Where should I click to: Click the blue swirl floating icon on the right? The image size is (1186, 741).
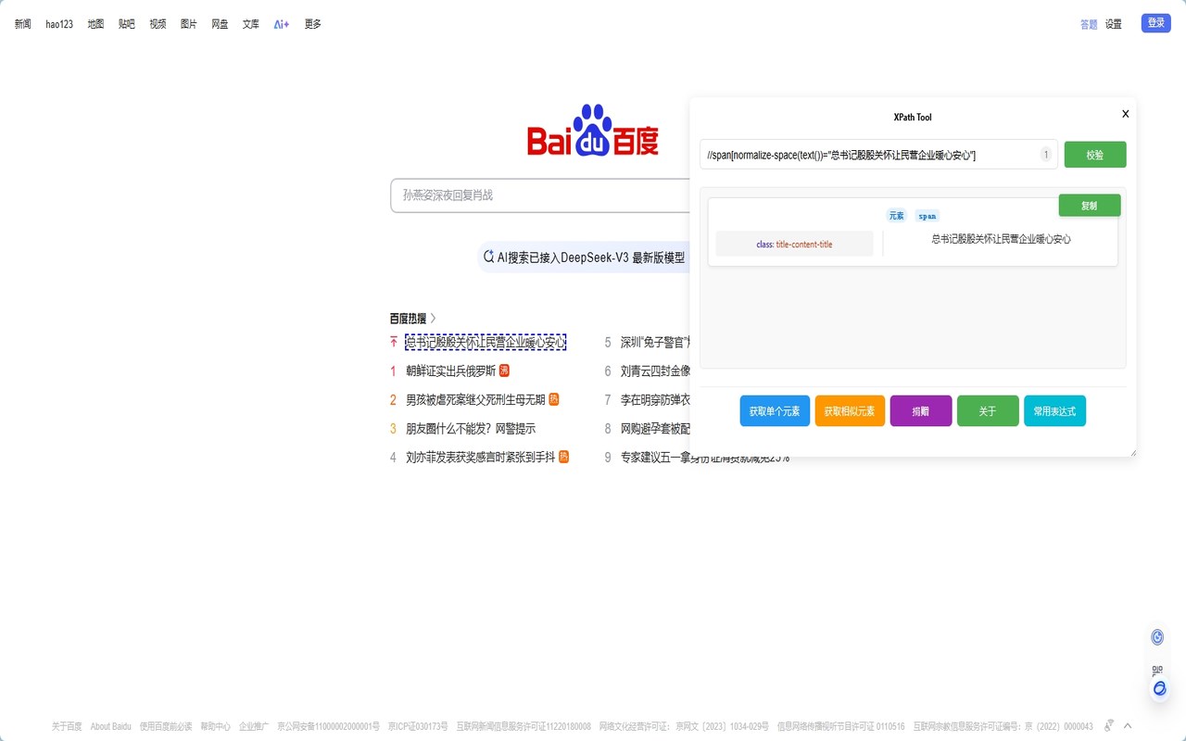1159,689
